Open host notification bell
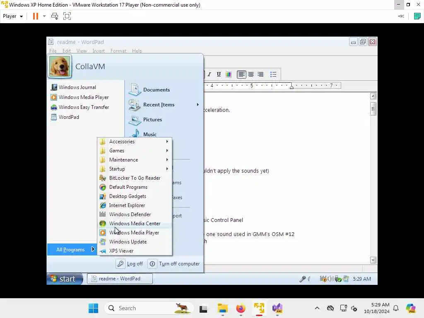 pyautogui.click(x=396, y=308)
